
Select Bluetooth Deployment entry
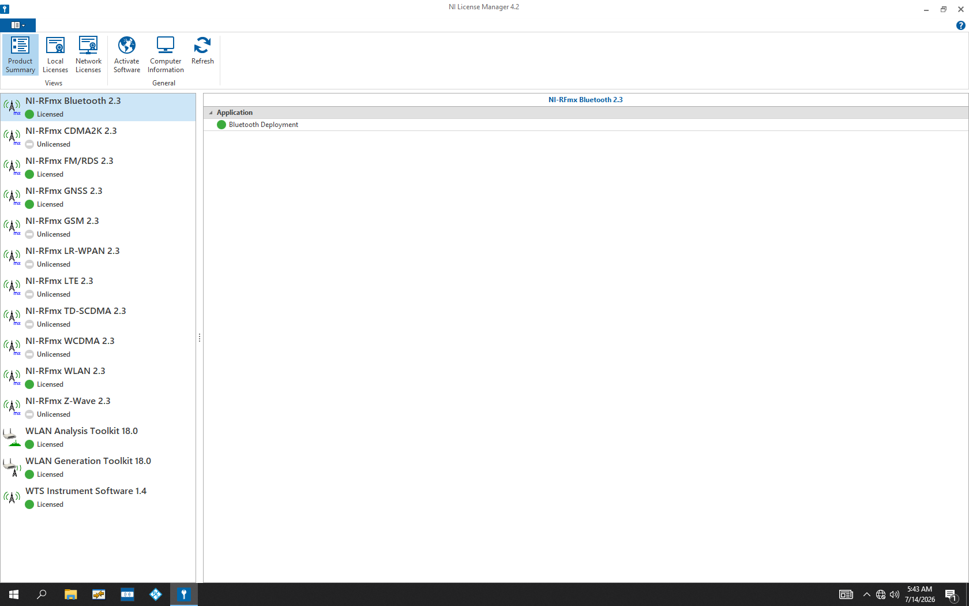(263, 125)
